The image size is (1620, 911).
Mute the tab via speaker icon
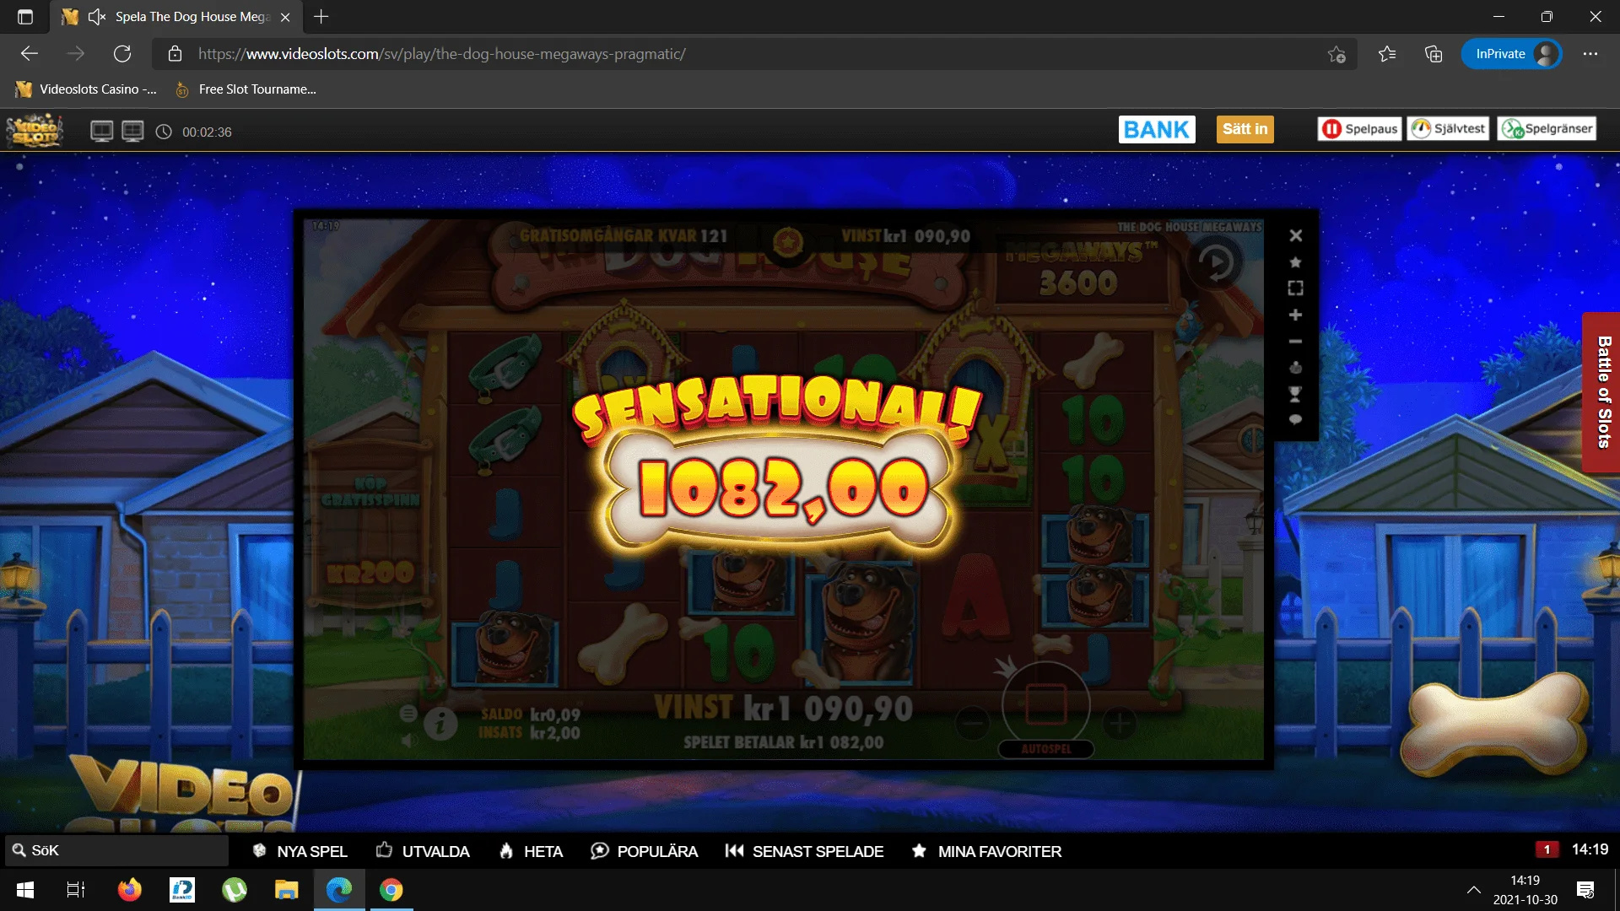coord(97,17)
